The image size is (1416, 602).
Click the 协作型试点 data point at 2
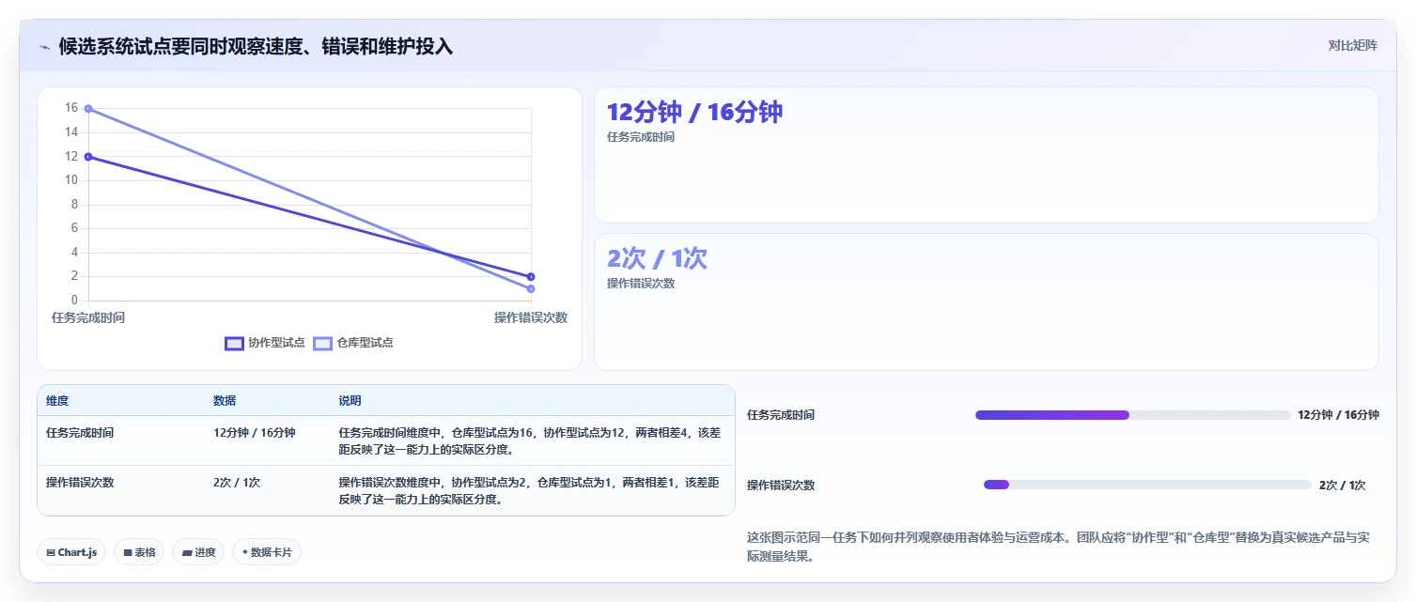[531, 276]
